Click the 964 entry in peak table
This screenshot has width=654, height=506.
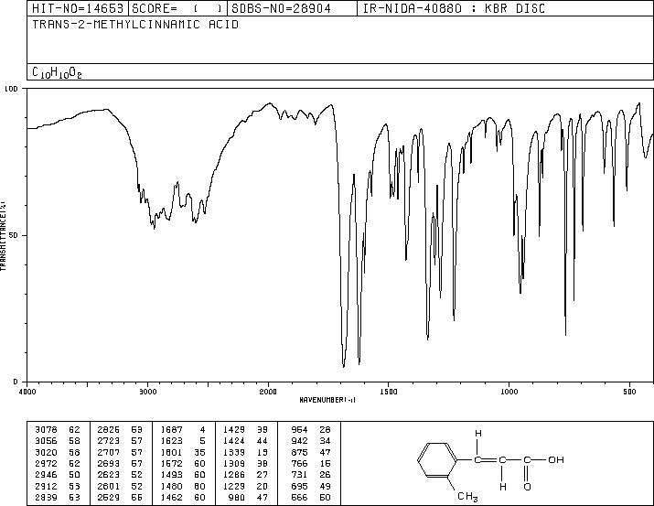pos(299,430)
